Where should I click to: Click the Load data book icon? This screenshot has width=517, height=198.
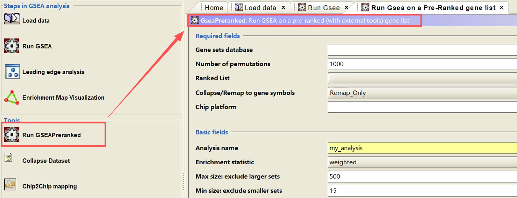[x=12, y=19]
